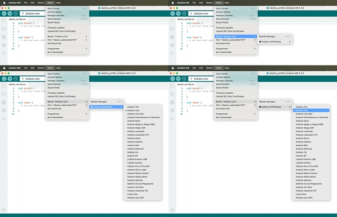Pick LilyPad Arduino USB in list with unhighlighted Uno
This screenshot has width=337, height=217.
143,159
